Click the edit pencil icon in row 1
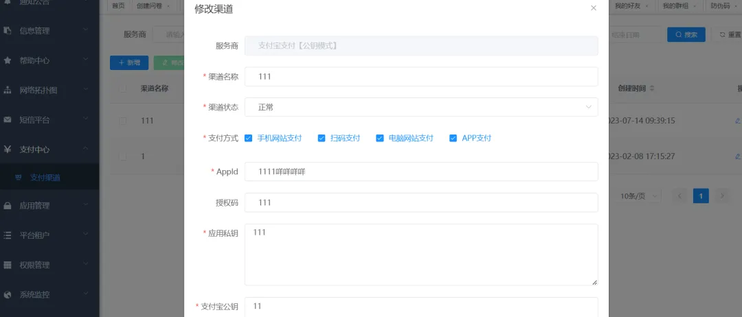The height and width of the screenshot is (317, 742). [738, 156]
